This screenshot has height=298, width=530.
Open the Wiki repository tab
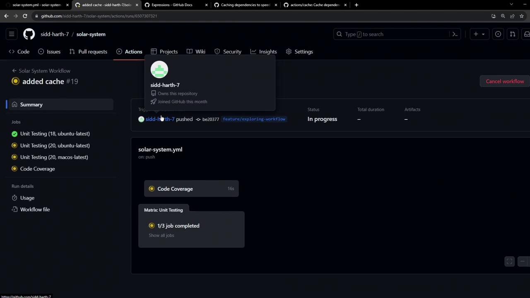coord(196,52)
